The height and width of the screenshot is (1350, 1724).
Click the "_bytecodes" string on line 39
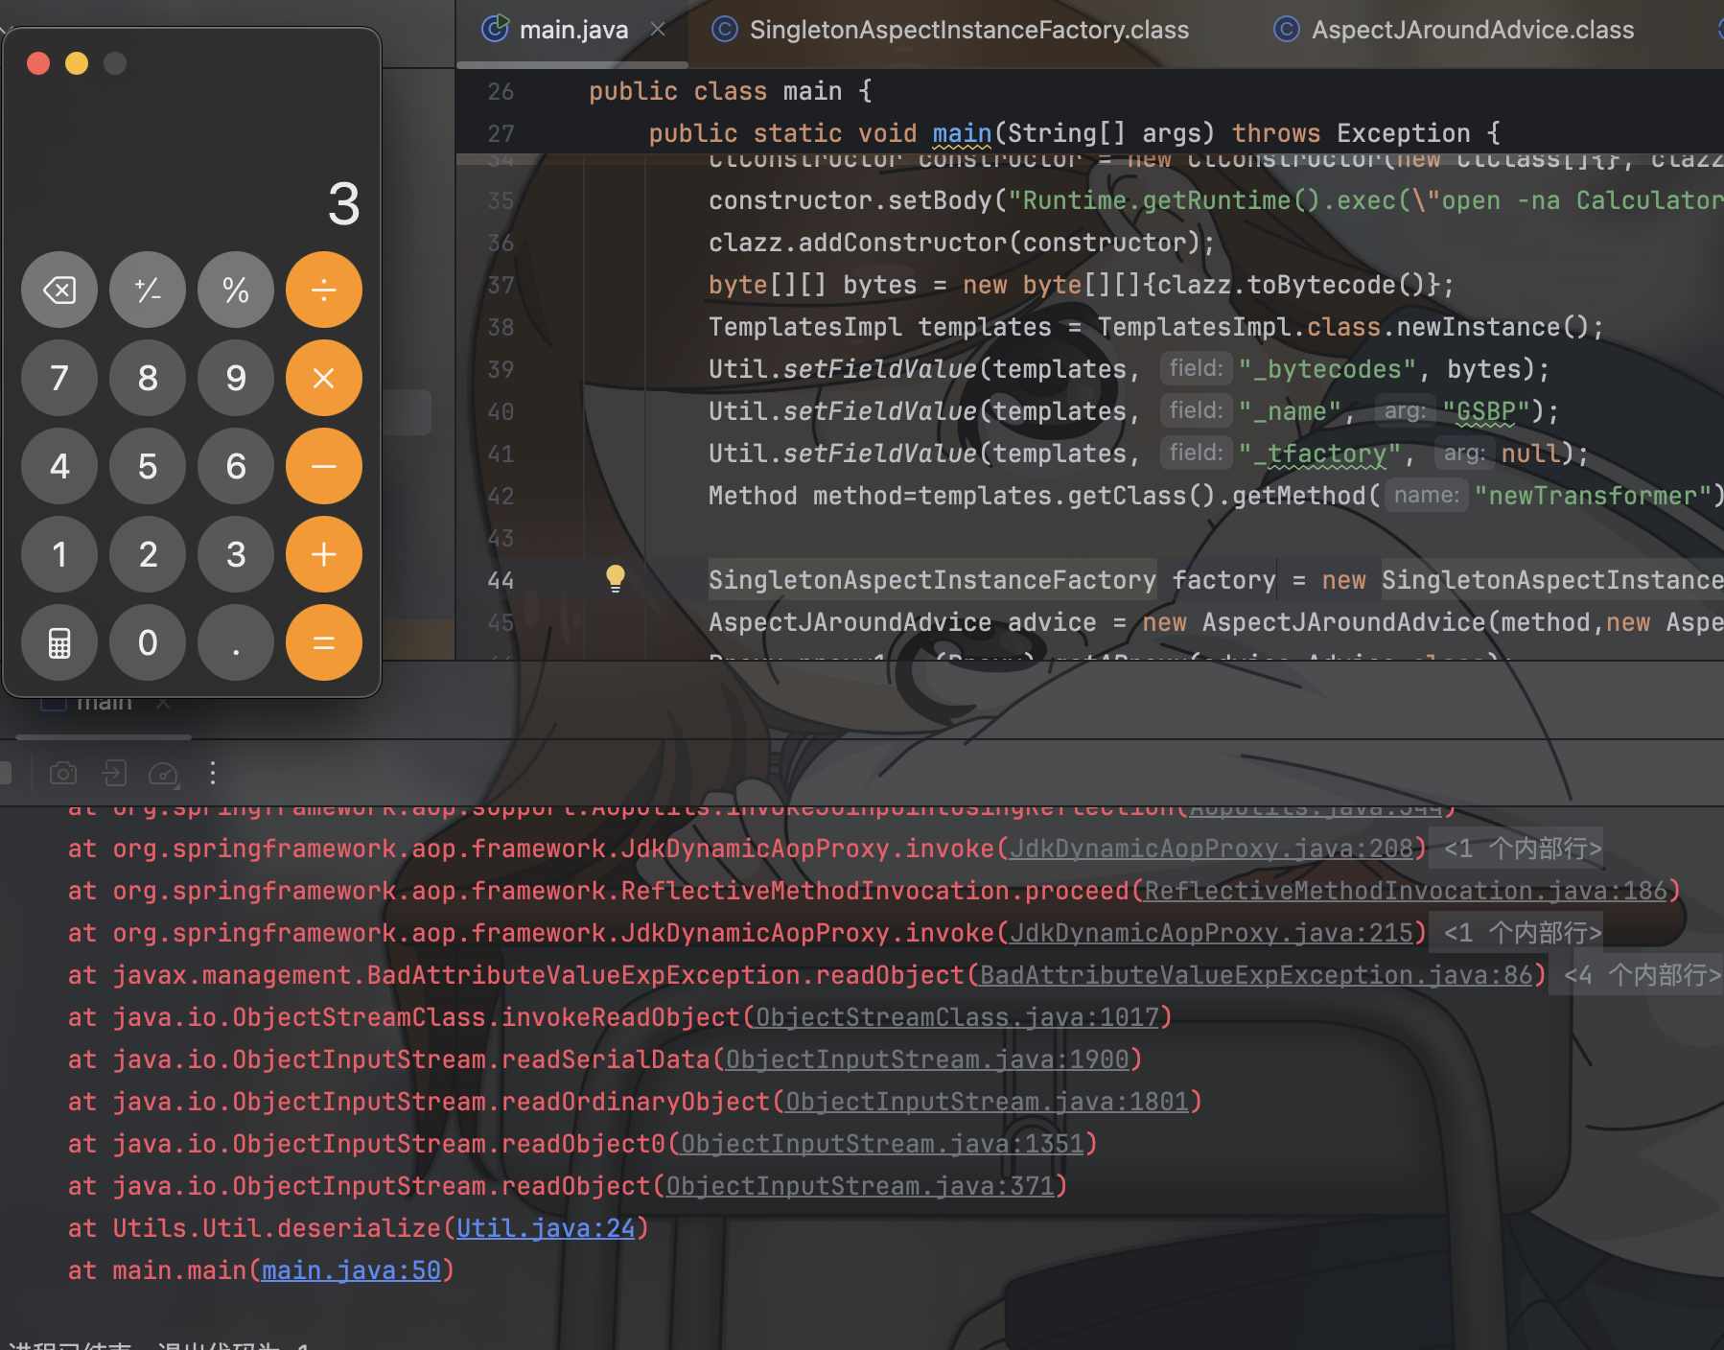coord(1327,369)
